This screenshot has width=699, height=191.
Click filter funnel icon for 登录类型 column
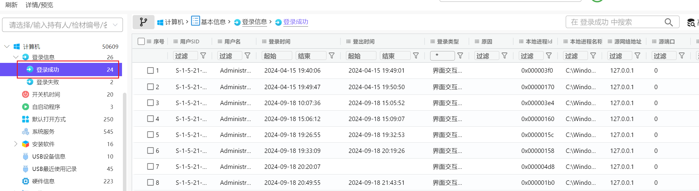(460, 55)
